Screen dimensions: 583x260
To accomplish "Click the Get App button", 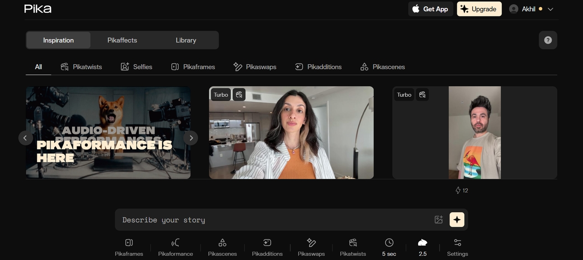I will [430, 9].
